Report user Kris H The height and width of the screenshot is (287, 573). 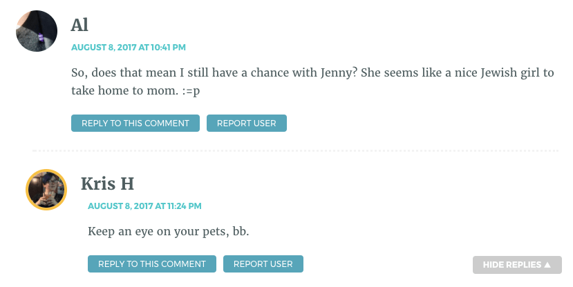point(263,264)
